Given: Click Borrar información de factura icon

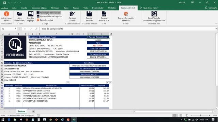Looking at the screenshot, I should click(x=126, y=14).
